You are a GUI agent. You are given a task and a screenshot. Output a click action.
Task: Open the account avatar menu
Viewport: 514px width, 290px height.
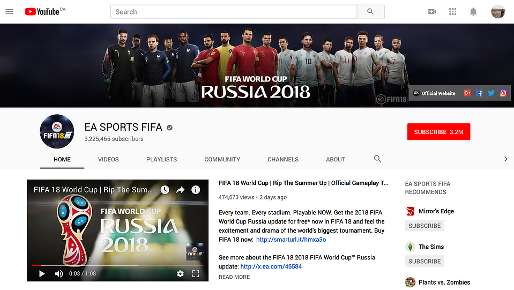[498, 12]
